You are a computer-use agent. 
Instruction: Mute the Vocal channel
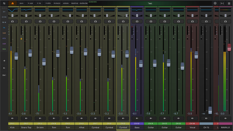pos(192,118)
